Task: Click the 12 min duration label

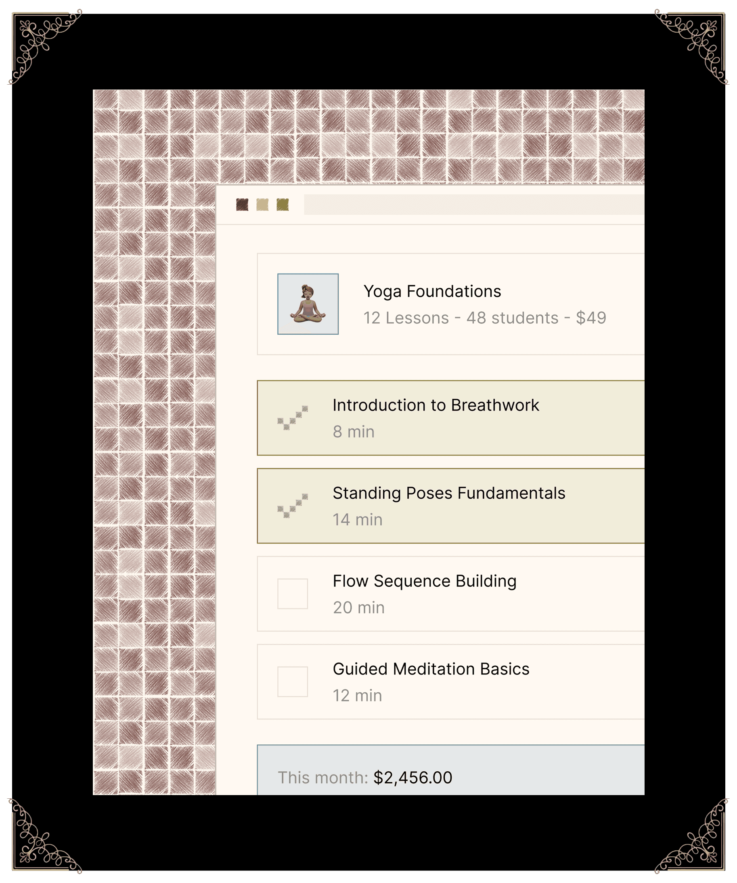Action: click(x=357, y=696)
